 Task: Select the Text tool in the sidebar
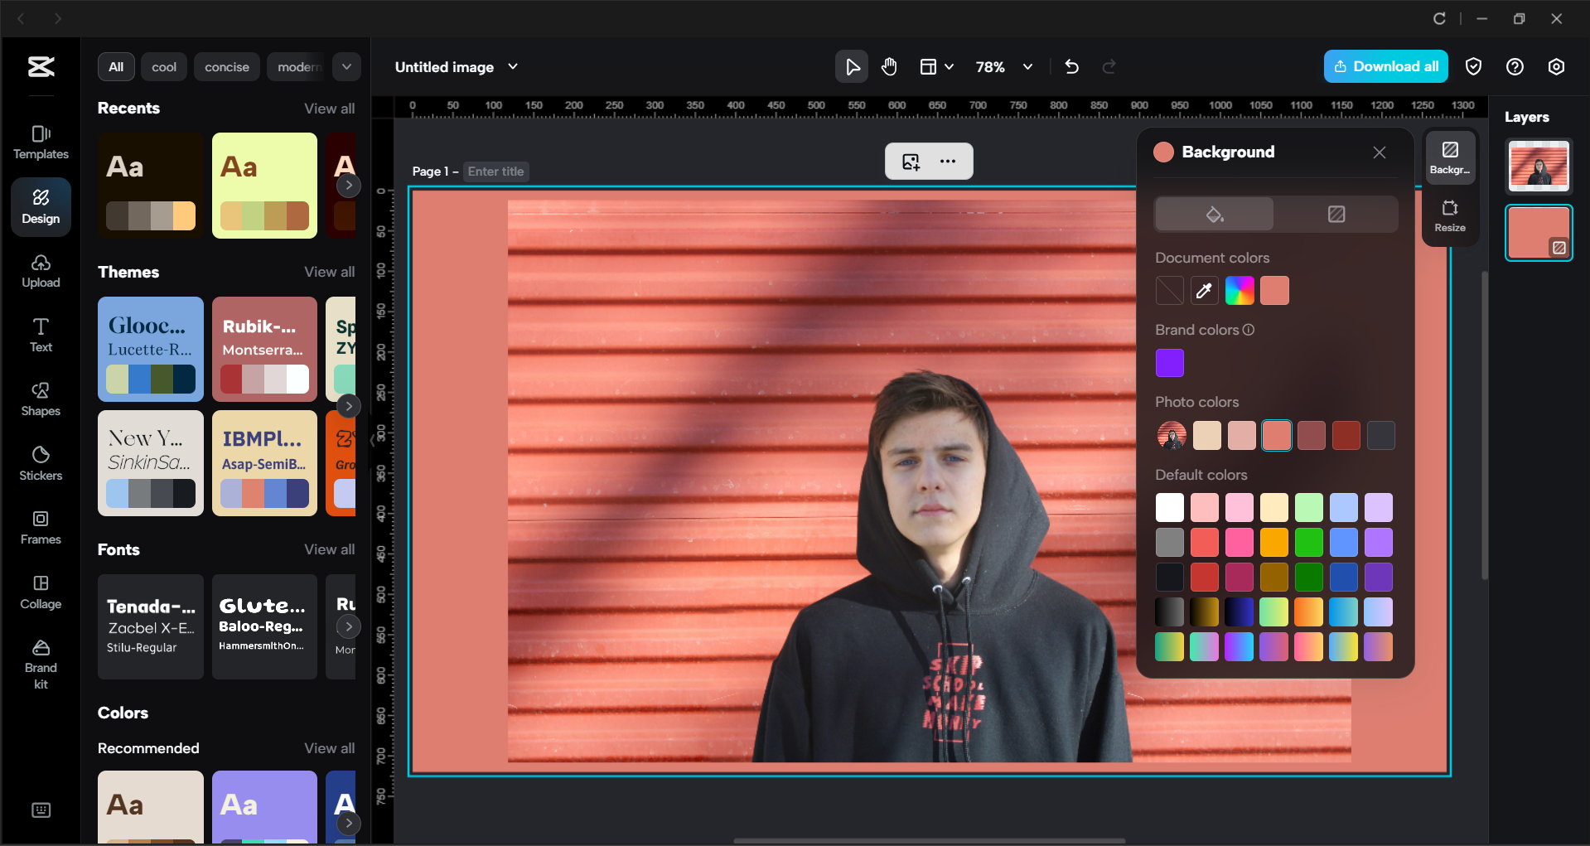[41, 334]
